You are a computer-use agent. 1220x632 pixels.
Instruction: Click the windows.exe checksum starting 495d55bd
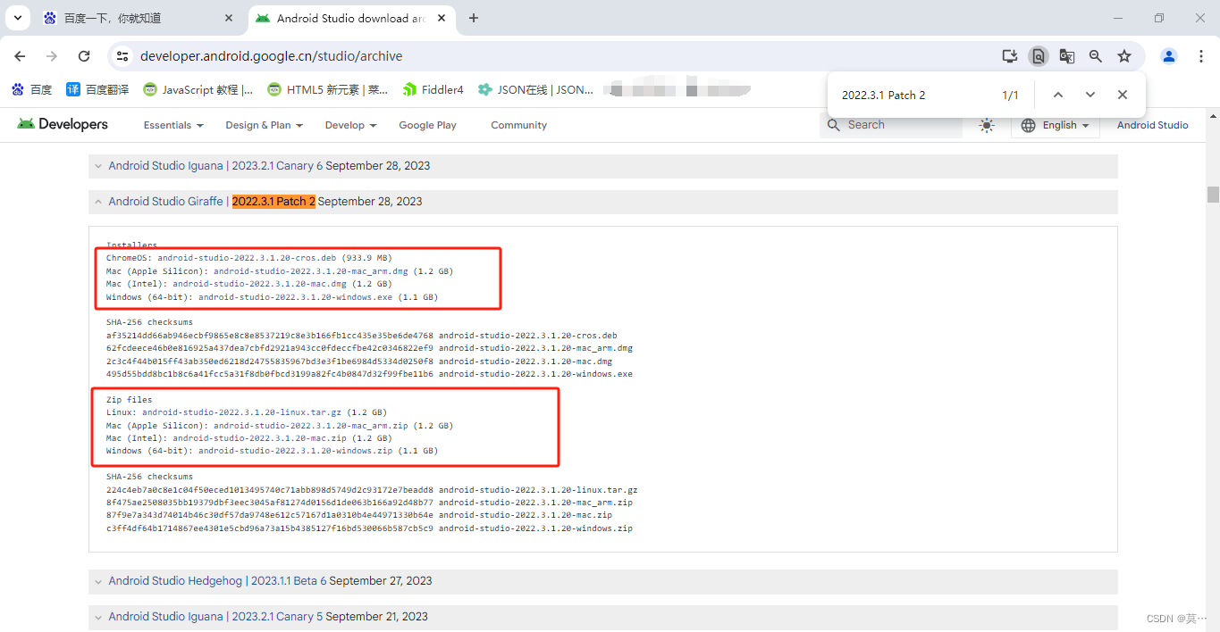click(269, 374)
